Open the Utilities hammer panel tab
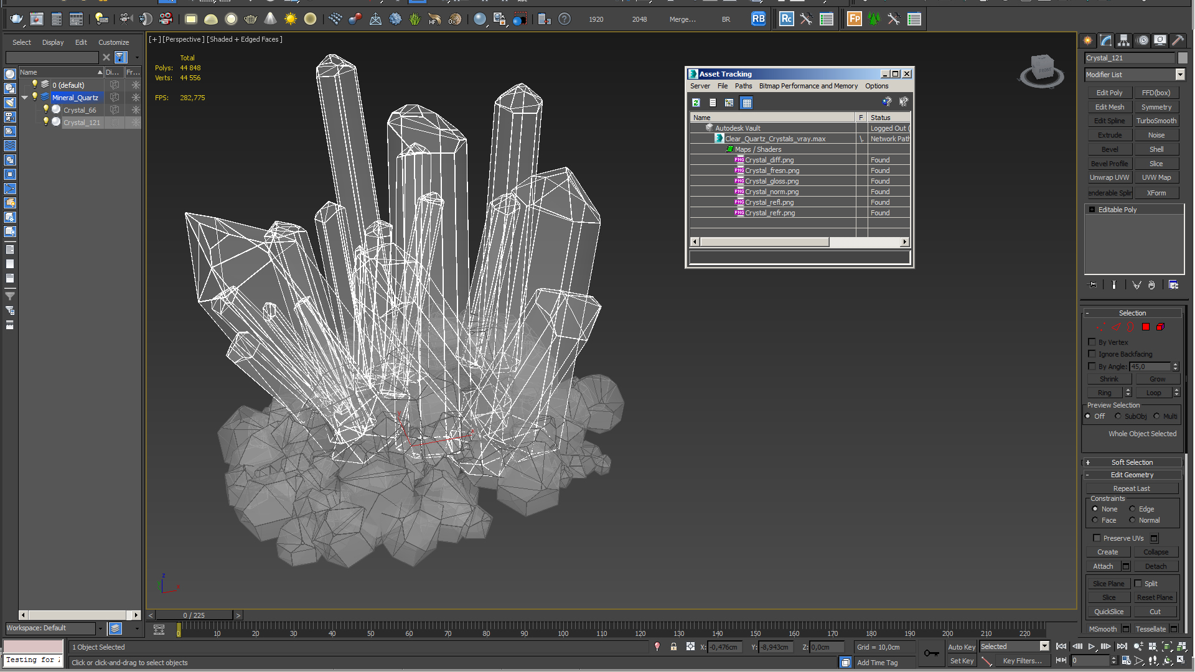Screen dimensions: 1195x672 coord(1178,40)
